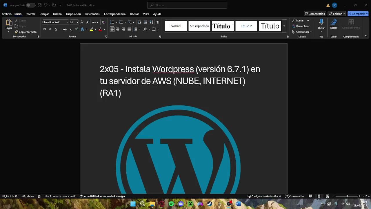Screen dimensions: 371x209
Task: Click the Pegar clipboard icon
Action: 9,22
